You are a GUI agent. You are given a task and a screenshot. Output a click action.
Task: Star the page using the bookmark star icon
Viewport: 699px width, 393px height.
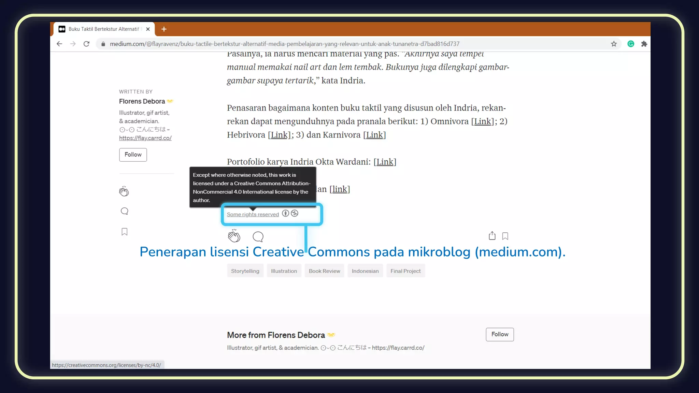pyautogui.click(x=614, y=44)
